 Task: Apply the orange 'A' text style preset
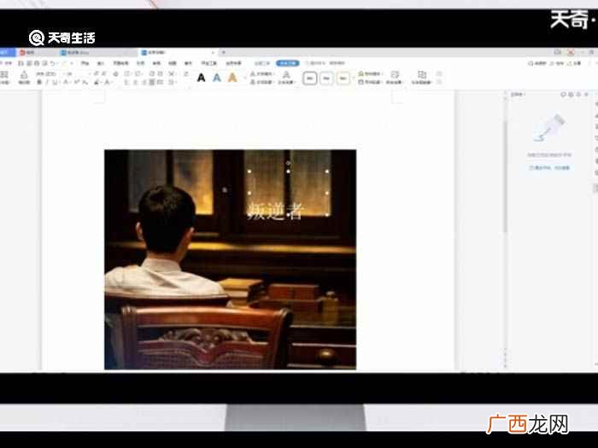pyautogui.click(x=232, y=79)
